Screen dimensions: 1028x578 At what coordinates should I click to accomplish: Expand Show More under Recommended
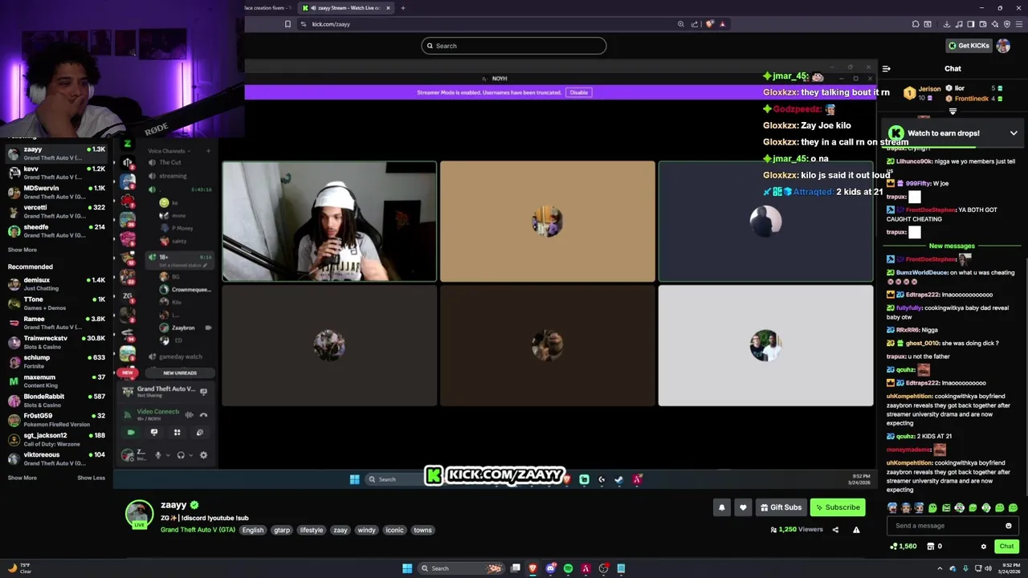point(22,478)
